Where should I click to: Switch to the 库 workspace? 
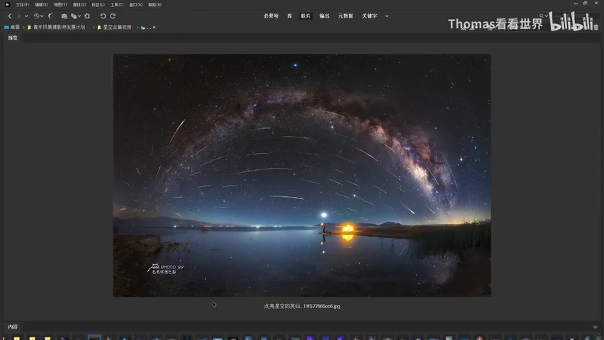(289, 16)
